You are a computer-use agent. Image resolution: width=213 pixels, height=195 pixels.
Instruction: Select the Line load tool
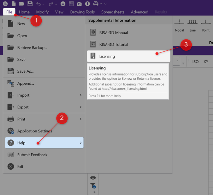coord(192,26)
